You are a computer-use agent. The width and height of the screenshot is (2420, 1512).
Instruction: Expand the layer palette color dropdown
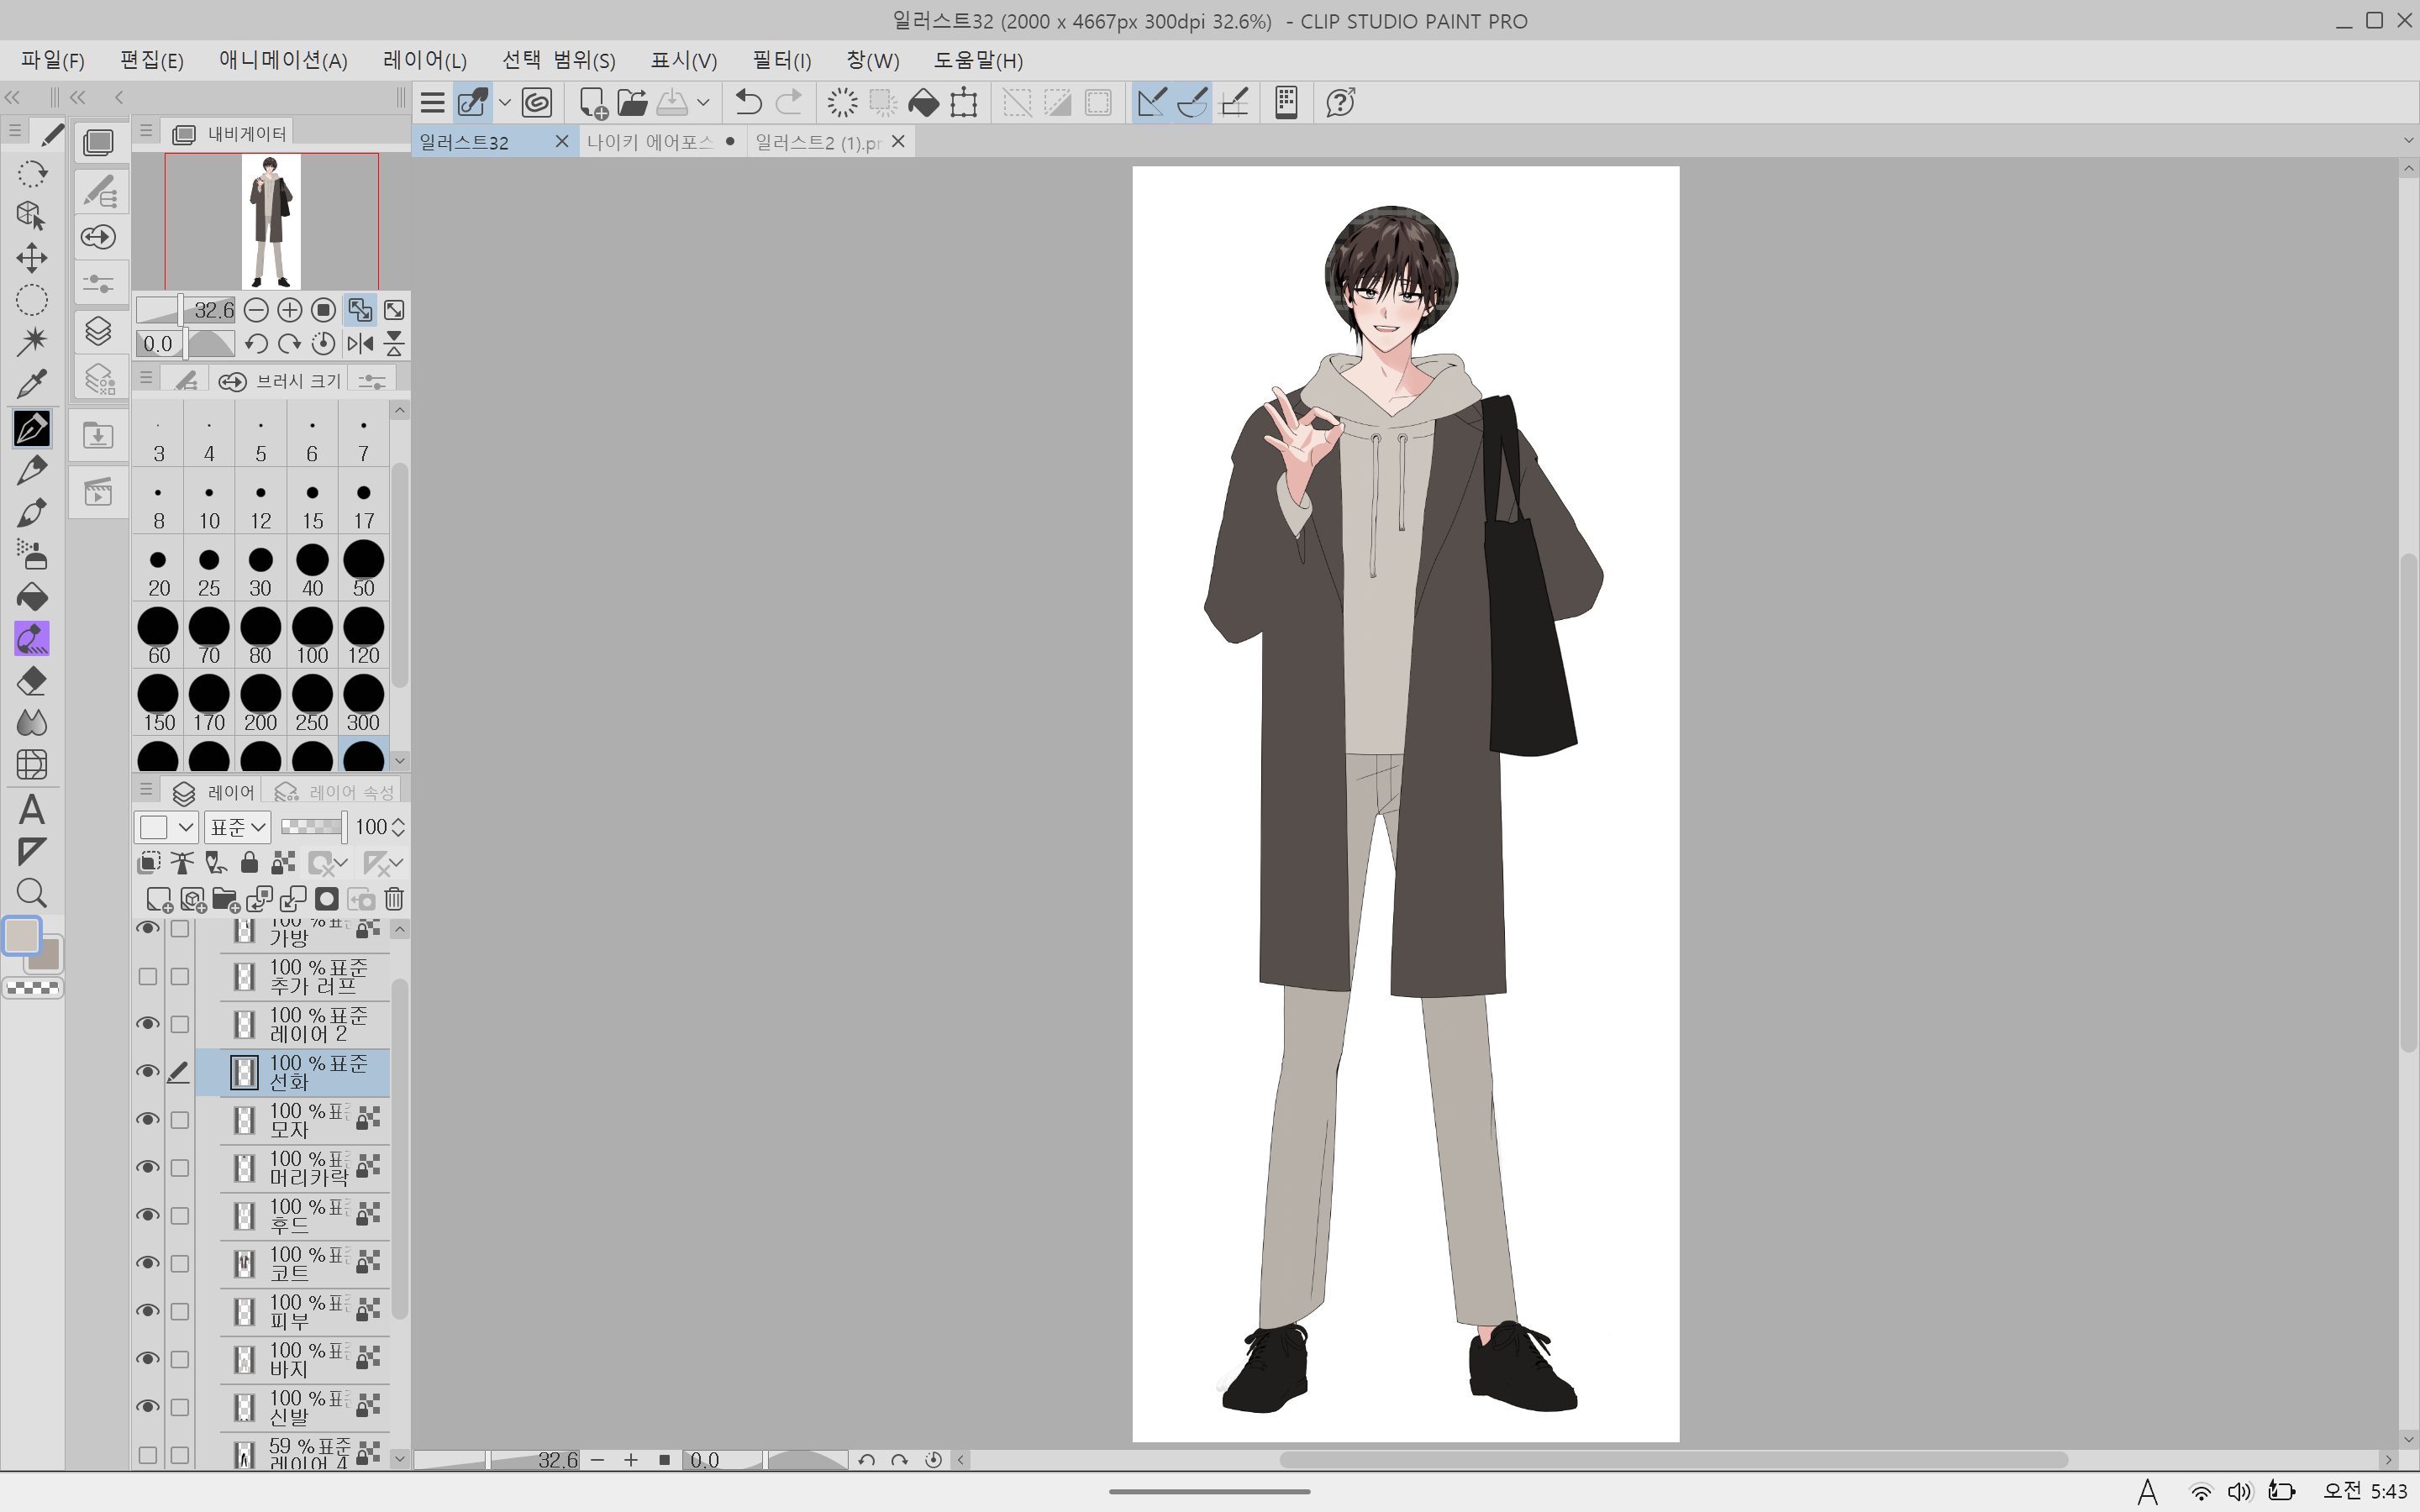point(185,827)
